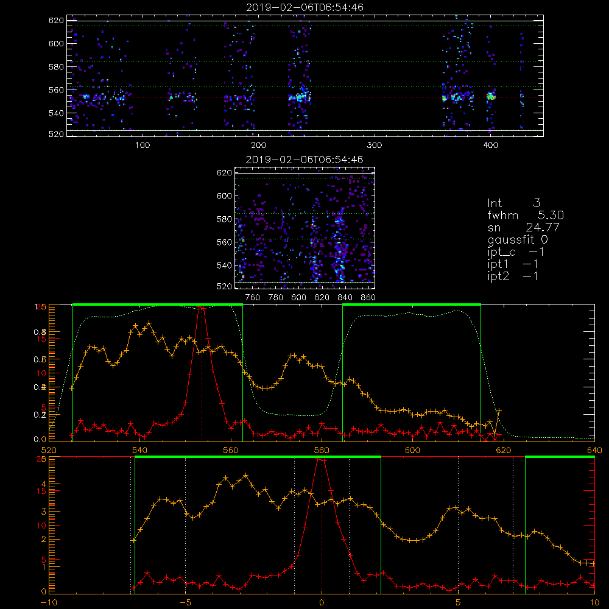This screenshot has height=609, width=609.
Task: Click the bright cluster near x=235 in top image
Action: (x=300, y=97)
